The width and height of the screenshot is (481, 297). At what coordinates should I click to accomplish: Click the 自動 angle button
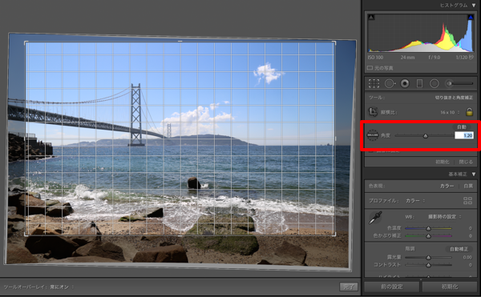[x=462, y=126]
